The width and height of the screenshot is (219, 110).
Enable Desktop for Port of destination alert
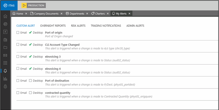coord(30,81)
